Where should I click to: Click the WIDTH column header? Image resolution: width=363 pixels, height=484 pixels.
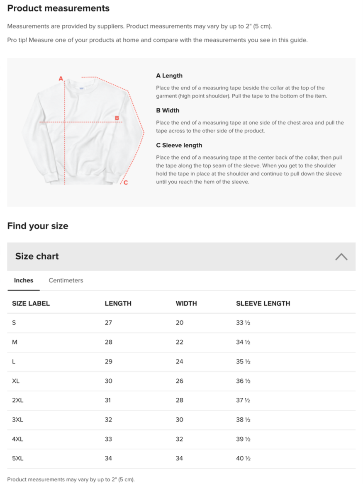[186, 304]
